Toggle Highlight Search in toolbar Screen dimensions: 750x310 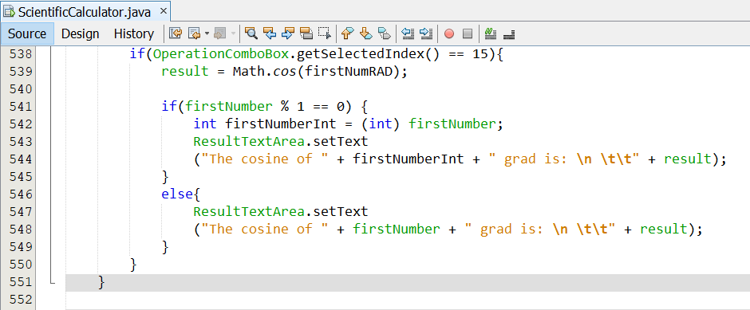[306, 33]
